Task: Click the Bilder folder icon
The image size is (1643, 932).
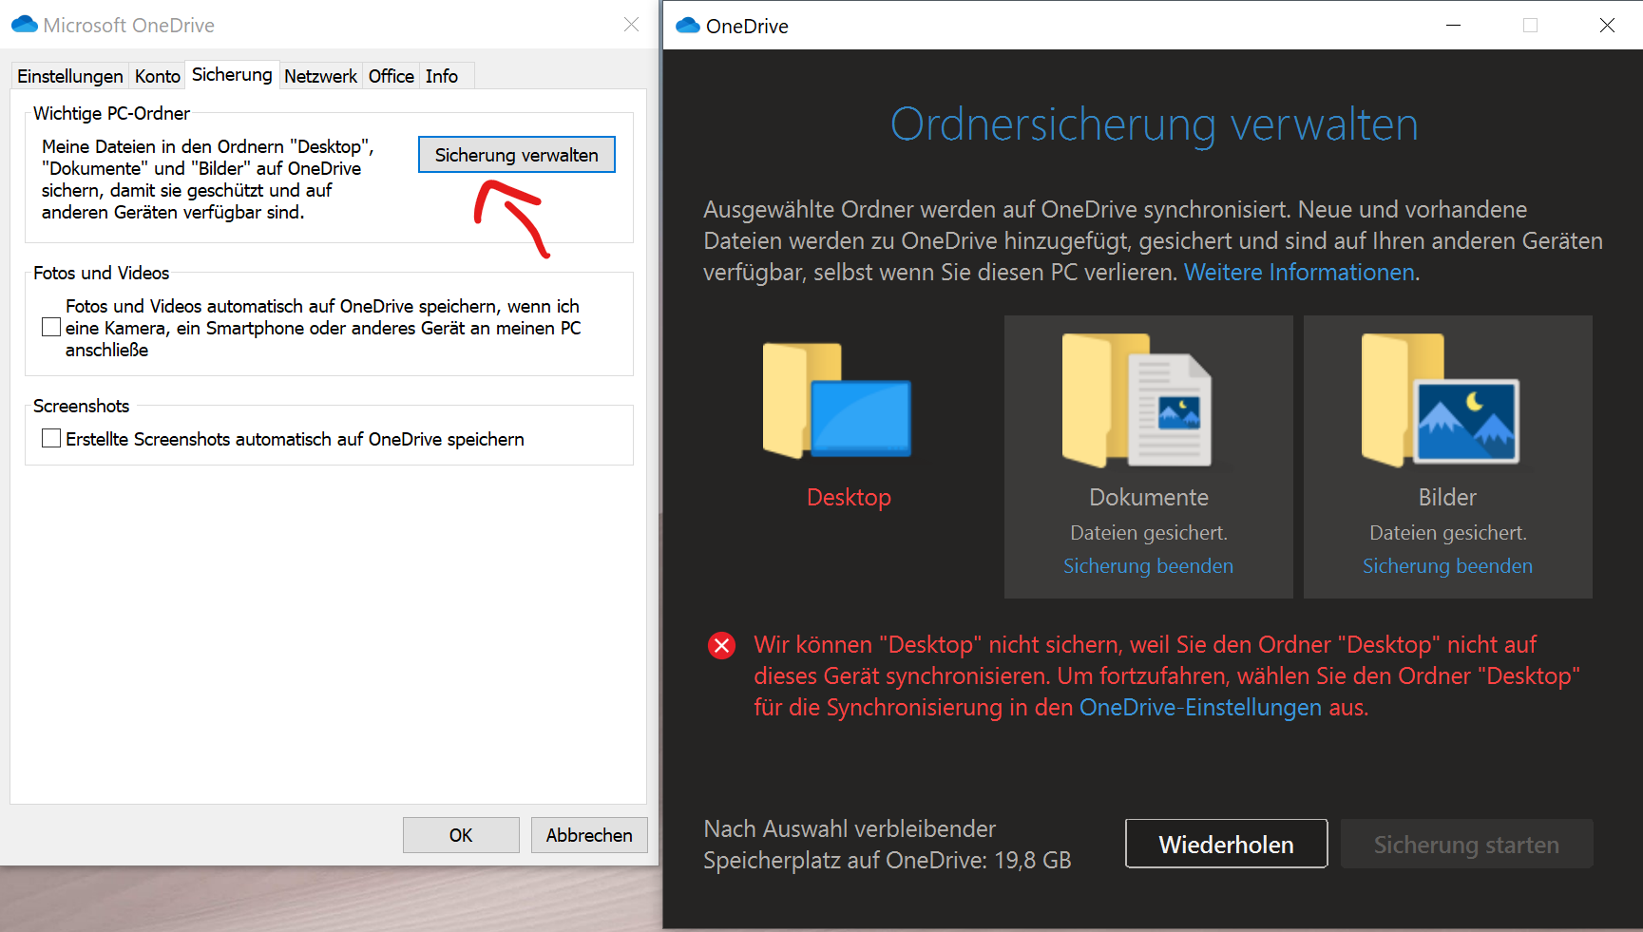Action: [x=1441, y=400]
